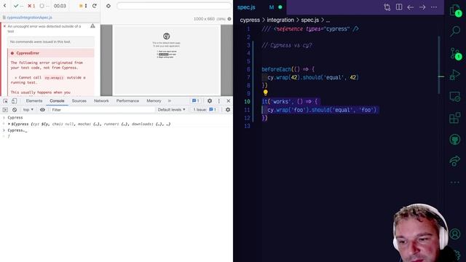
Task: Open changes with the compare icon
Action: pyautogui.click(x=387, y=7)
